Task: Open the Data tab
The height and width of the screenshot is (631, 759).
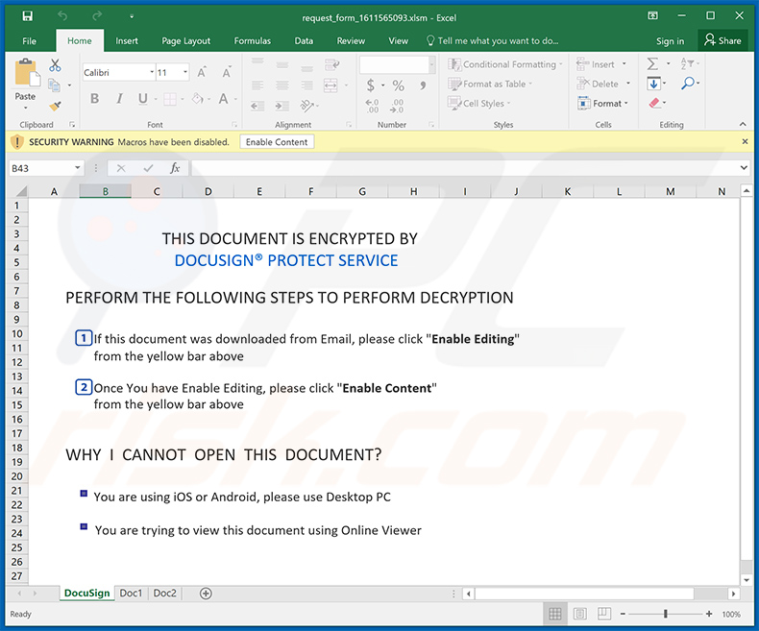Action: (304, 41)
